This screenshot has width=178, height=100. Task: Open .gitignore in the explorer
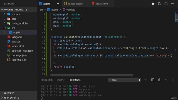(18, 37)
